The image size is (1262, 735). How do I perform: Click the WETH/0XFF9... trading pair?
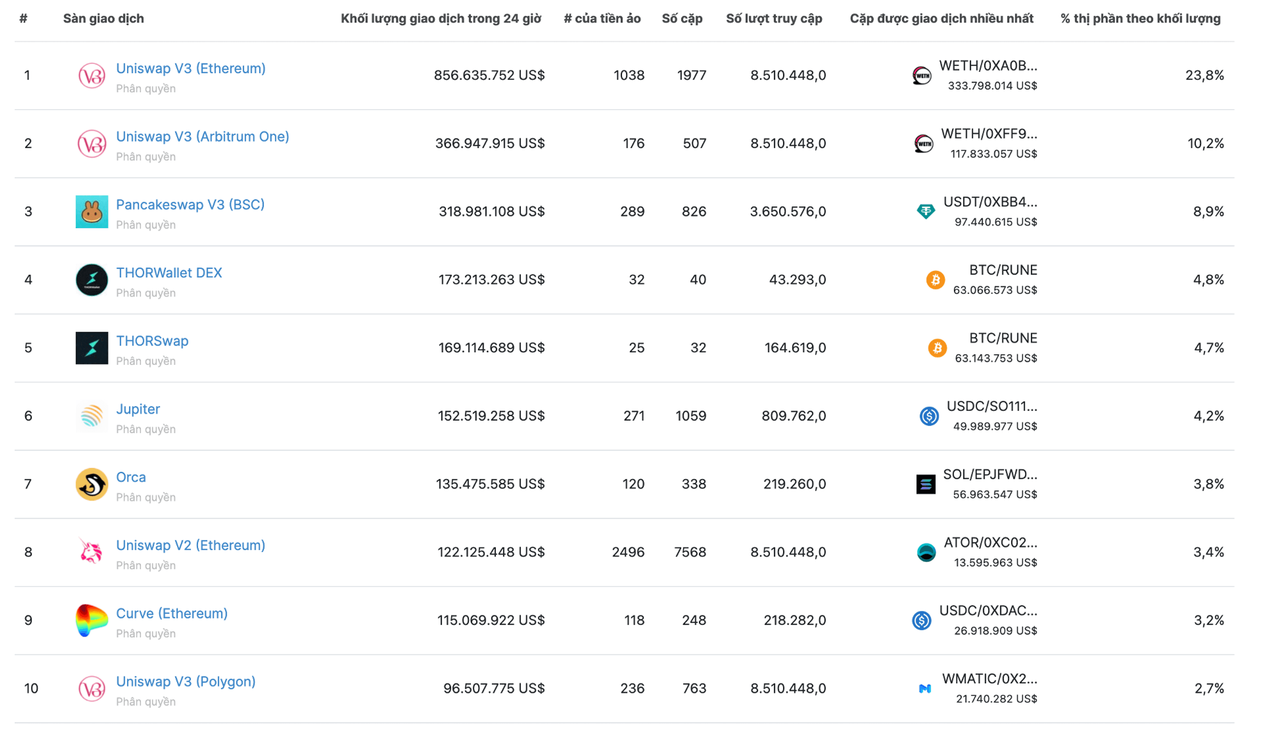tap(990, 134)
